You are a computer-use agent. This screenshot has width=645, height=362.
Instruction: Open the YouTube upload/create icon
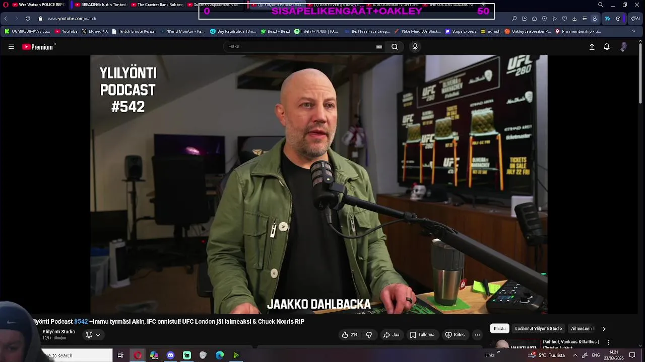[592, 47]
